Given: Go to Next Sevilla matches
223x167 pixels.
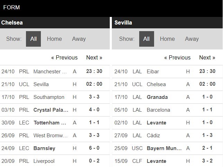Looking at the screenshot, I should tap(207, 58).
